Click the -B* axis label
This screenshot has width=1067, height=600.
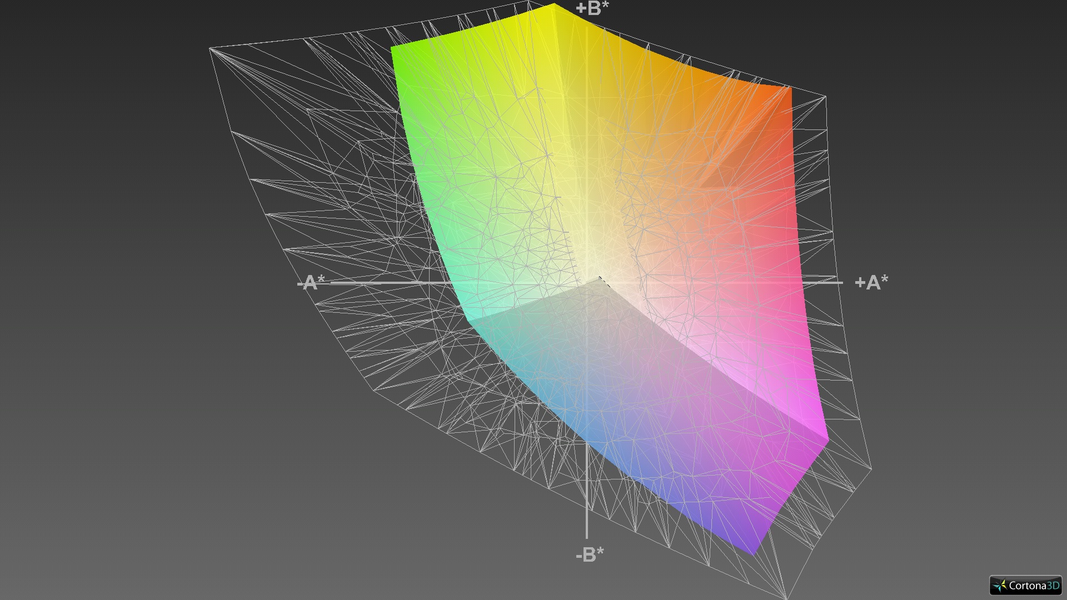(x=590, y=554)
